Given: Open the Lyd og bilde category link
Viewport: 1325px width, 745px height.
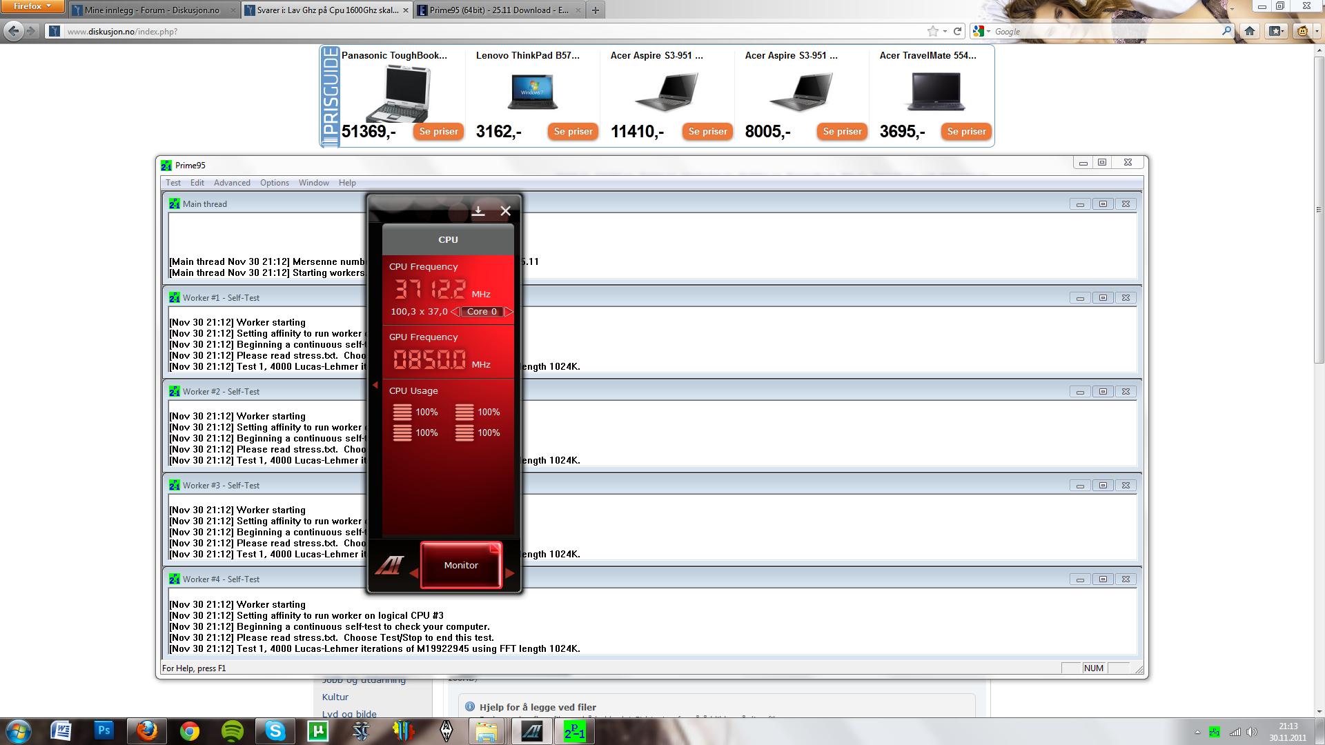Looking at the screenshot, I should coord(349,713).
